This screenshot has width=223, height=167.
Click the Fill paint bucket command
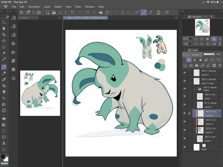click(x=101, y=12)
